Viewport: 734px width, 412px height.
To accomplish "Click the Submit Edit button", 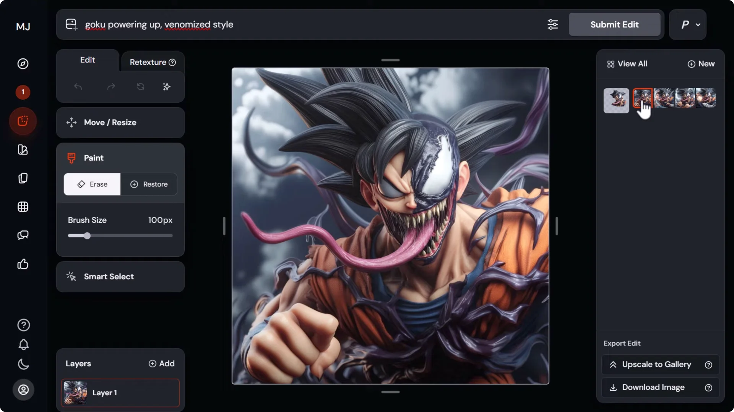I will click(x=614, y=24).
